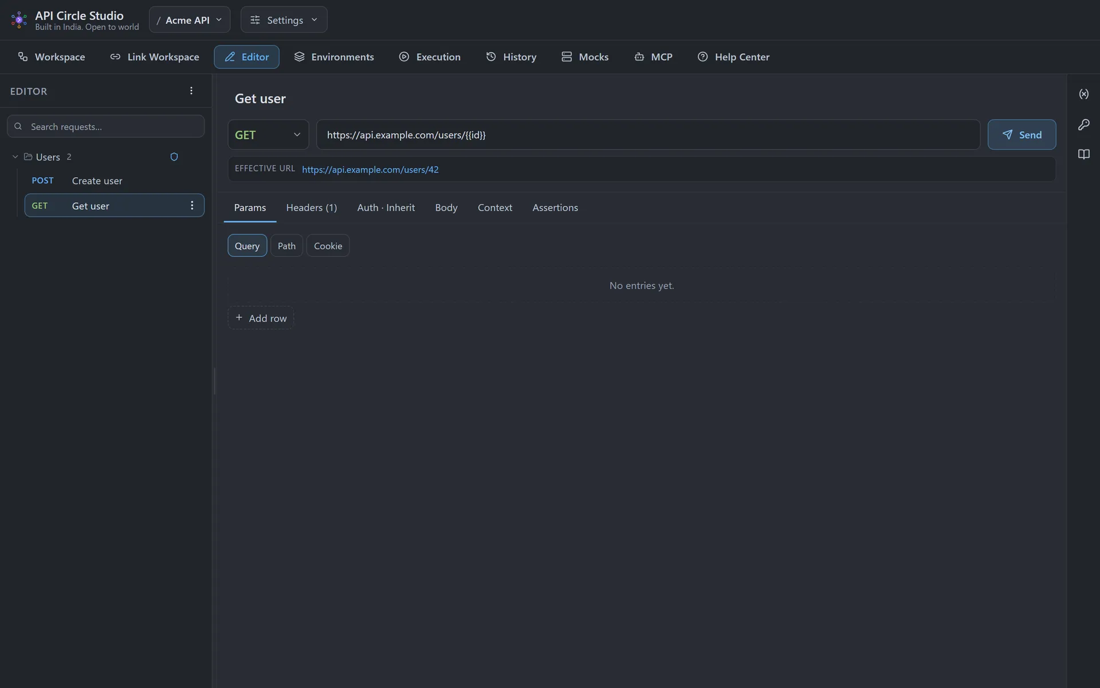Expand the Settings dropdown chevron
1100x688 pixels.
(x=314, y=19)
